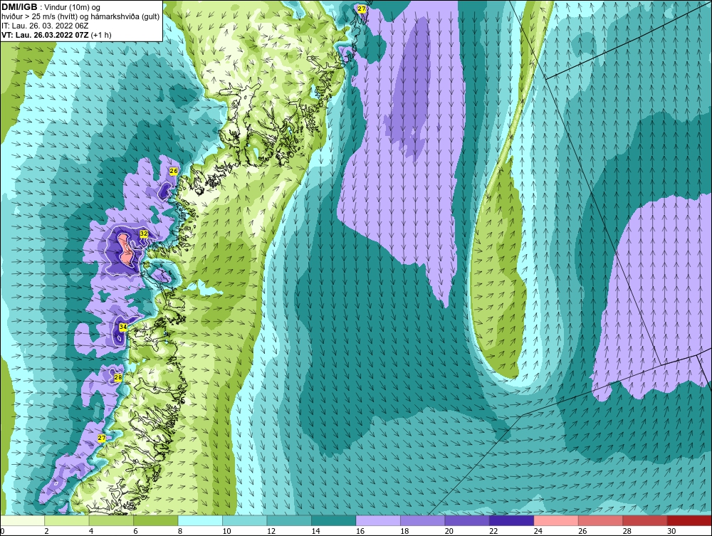Screen dimensions: 712x536
Task: Click the 24–26 m/s pink legend swatch
Action: (x=556, y=520)
